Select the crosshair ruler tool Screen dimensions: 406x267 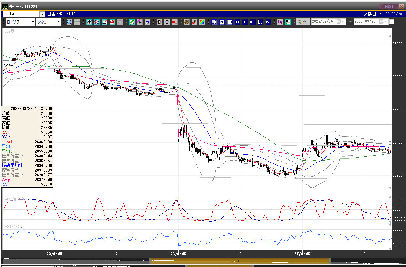pos(77,22)
